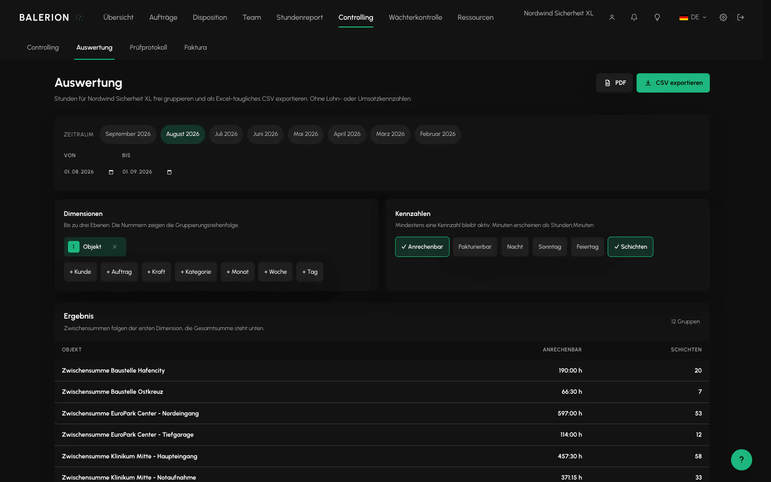Select April 2026 period

[x=347, y=134]
